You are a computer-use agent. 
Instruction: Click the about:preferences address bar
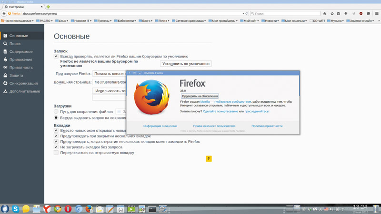(x=124, y=14)
